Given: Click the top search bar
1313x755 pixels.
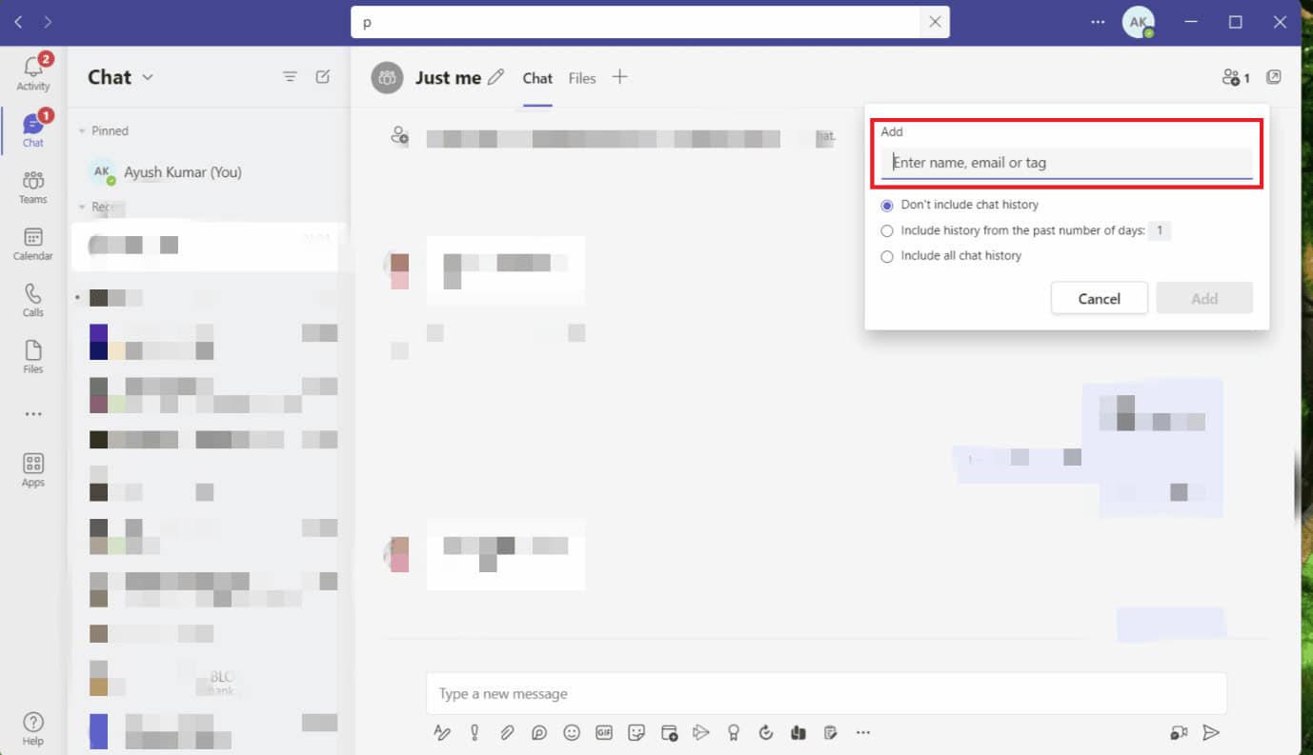Looking at the screenshot, I should tap(636, 22).
